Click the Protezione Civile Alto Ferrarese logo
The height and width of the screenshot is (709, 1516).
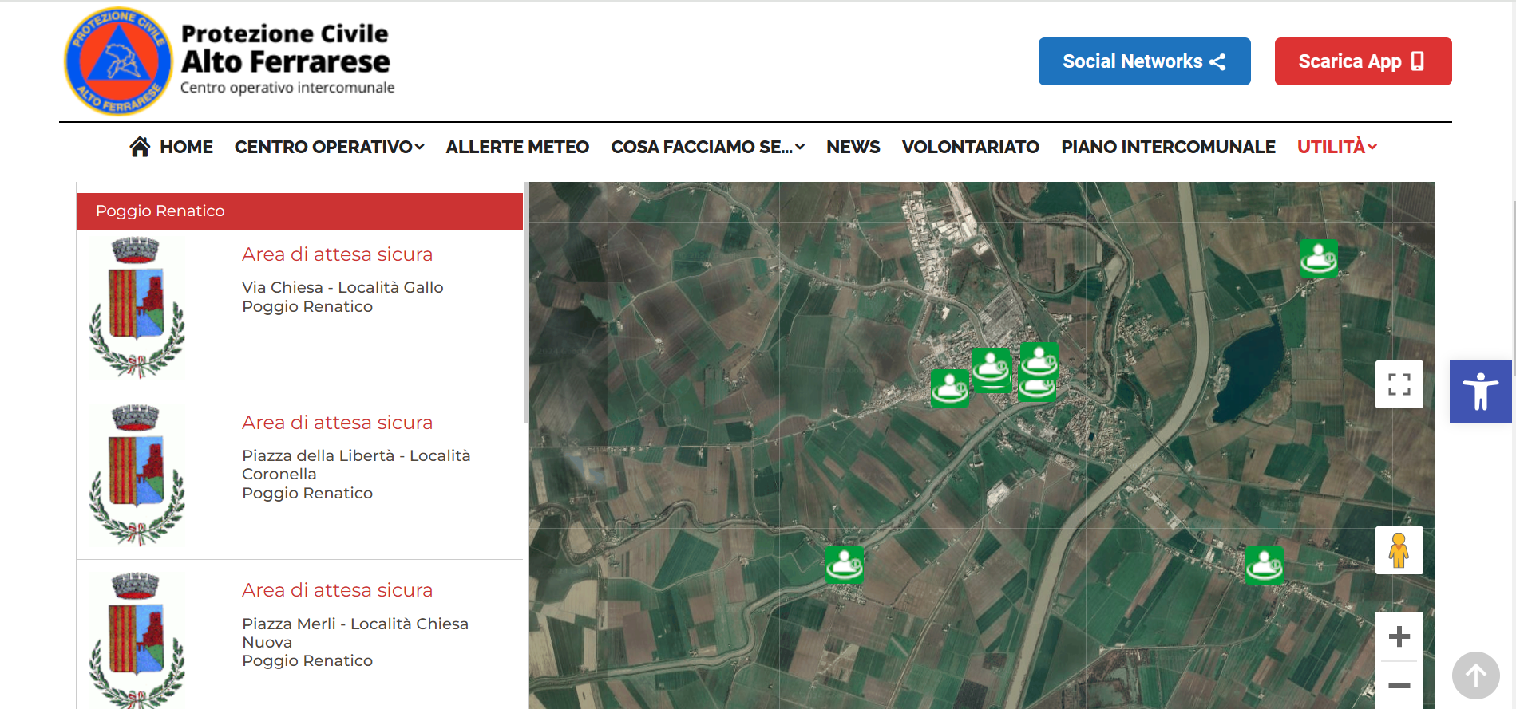point(118,61)
